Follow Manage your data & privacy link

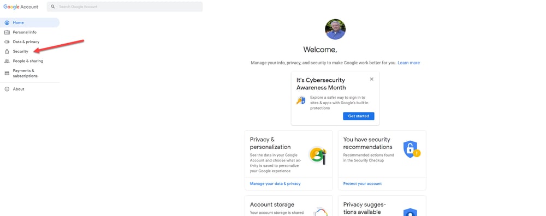click(275, 184)
